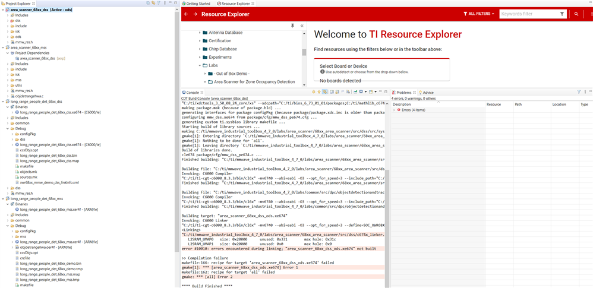Open ALL FILTERS dropdown
Viewport: 593px width, 288px height.
(479, 14)
